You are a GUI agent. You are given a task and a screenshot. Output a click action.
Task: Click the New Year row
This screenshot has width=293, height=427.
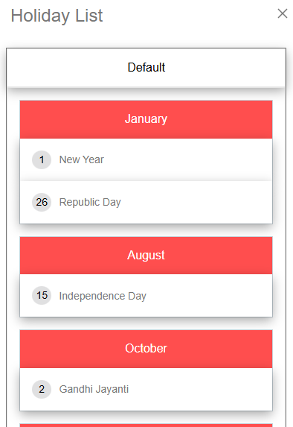point(146,159)
